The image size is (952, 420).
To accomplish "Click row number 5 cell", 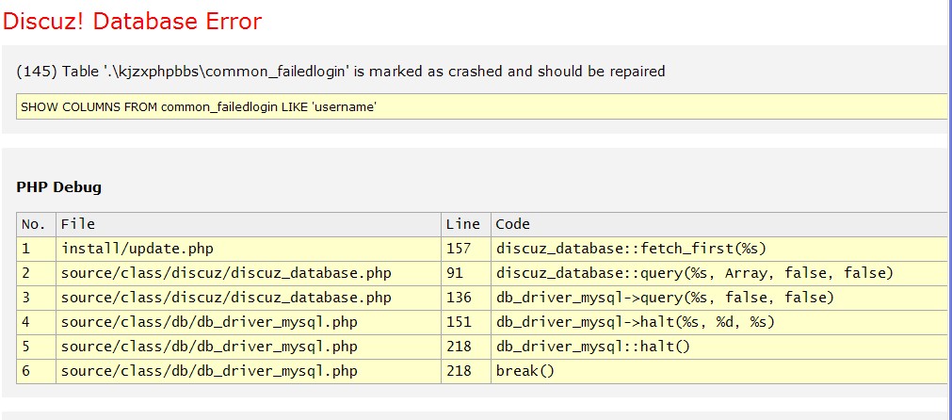I will (37, 347).
